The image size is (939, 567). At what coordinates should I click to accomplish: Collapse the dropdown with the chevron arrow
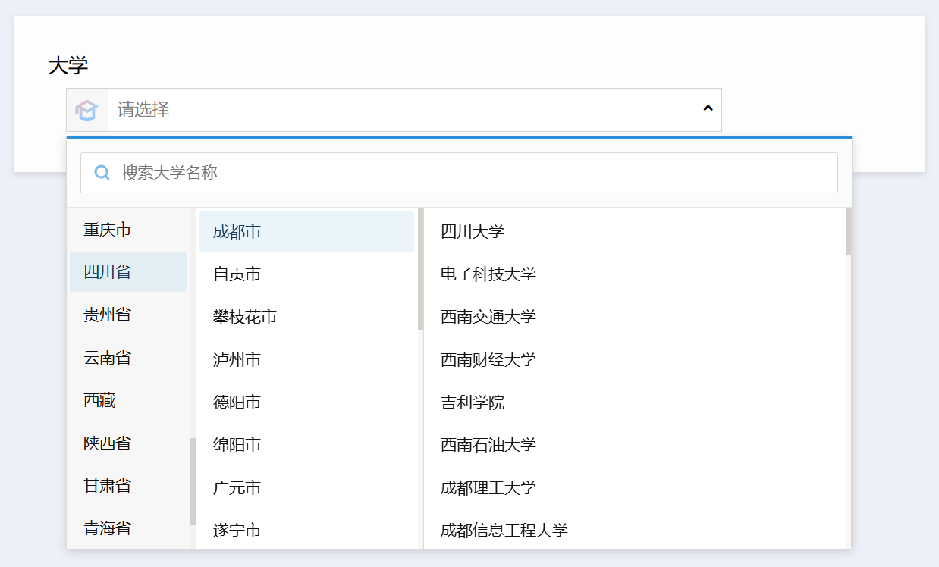[708, 109]
